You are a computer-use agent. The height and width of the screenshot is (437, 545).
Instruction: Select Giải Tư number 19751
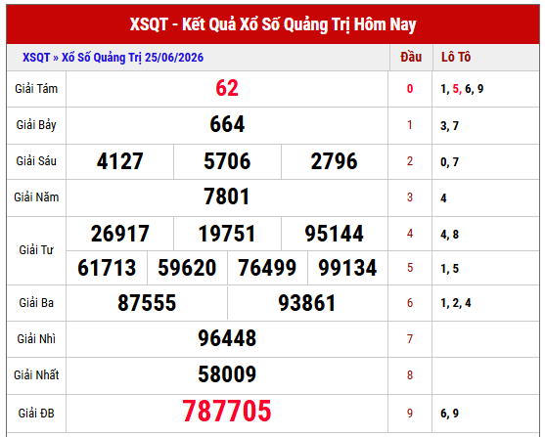pyautogui.click(x=227, y=234)
